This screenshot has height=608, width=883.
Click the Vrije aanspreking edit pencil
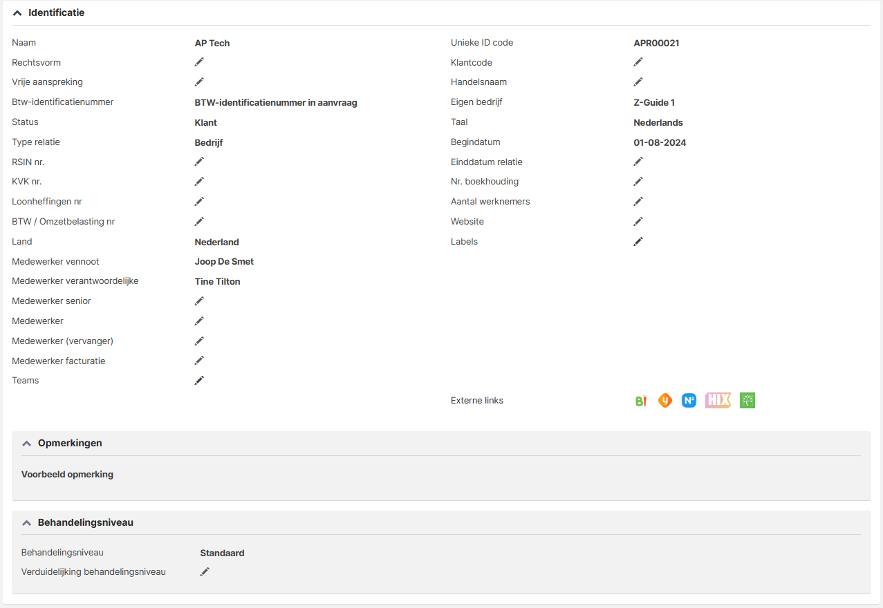pos(199,82)
